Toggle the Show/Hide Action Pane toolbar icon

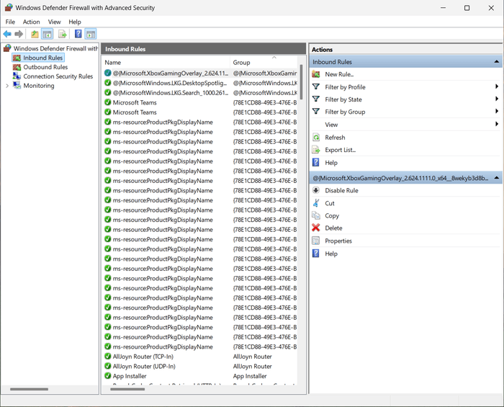tap(91, 34)
